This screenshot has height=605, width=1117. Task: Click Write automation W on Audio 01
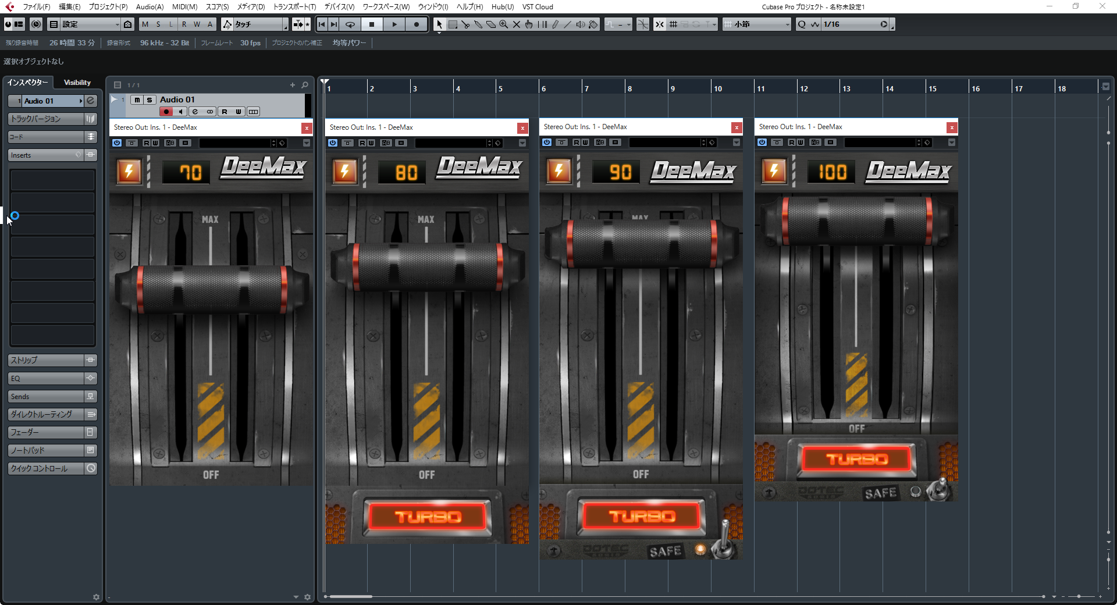[239, 112]
